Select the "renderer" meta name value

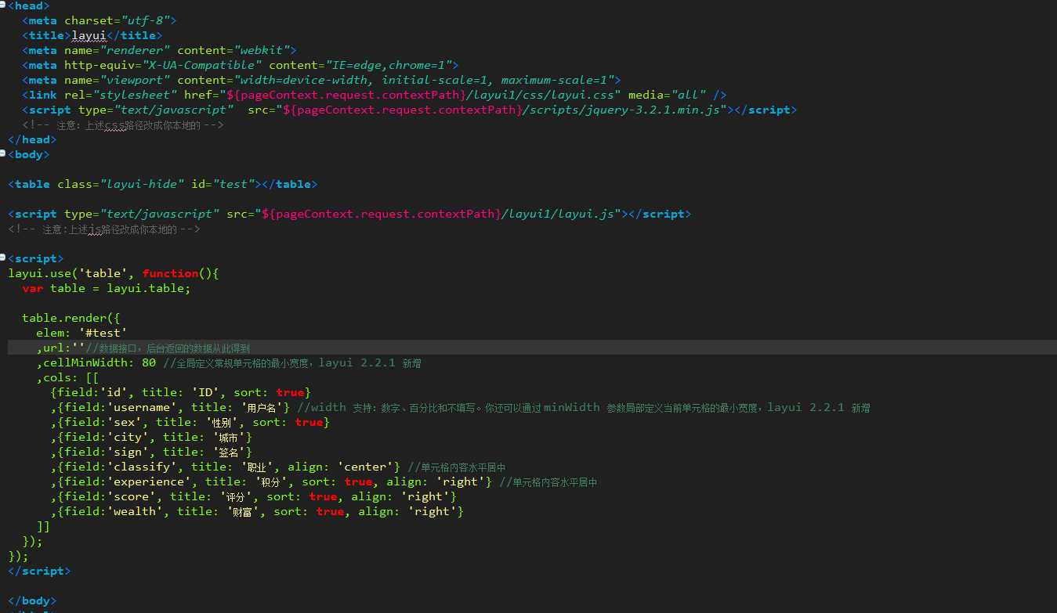coord(135,50)
